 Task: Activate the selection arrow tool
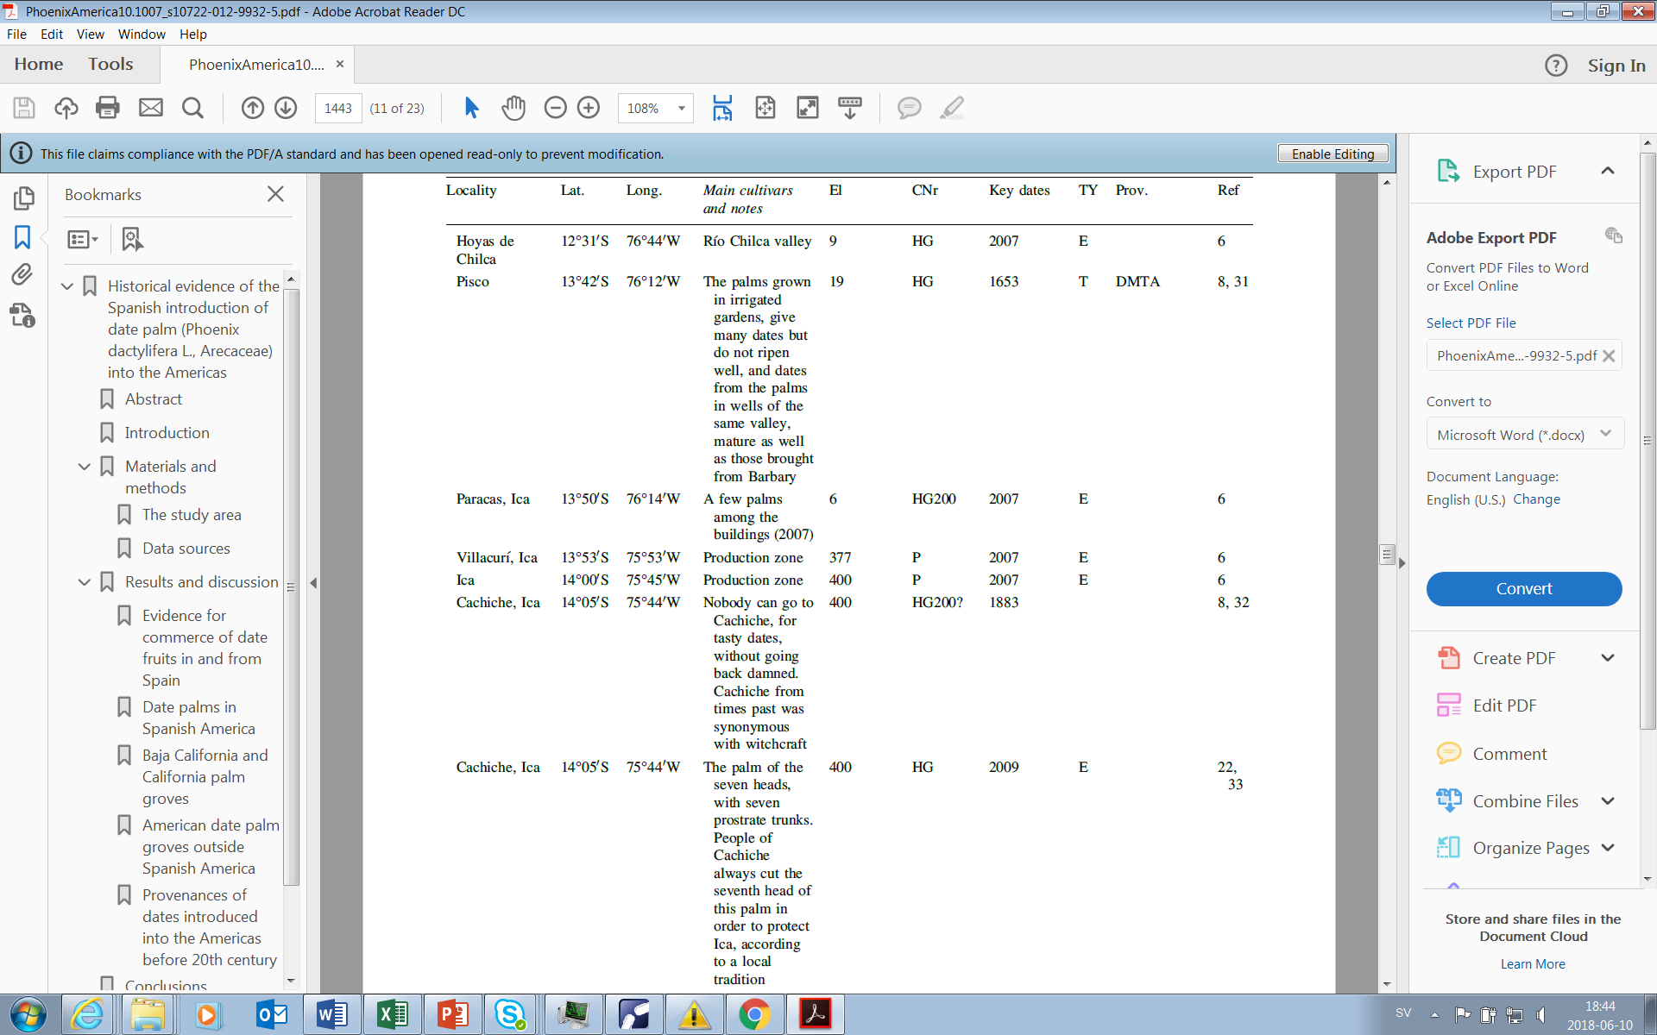coord(471,108)
